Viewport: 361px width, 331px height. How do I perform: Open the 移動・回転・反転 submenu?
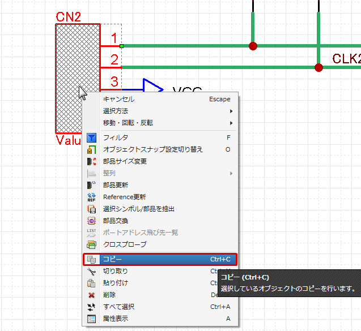[x=160, y=123]
